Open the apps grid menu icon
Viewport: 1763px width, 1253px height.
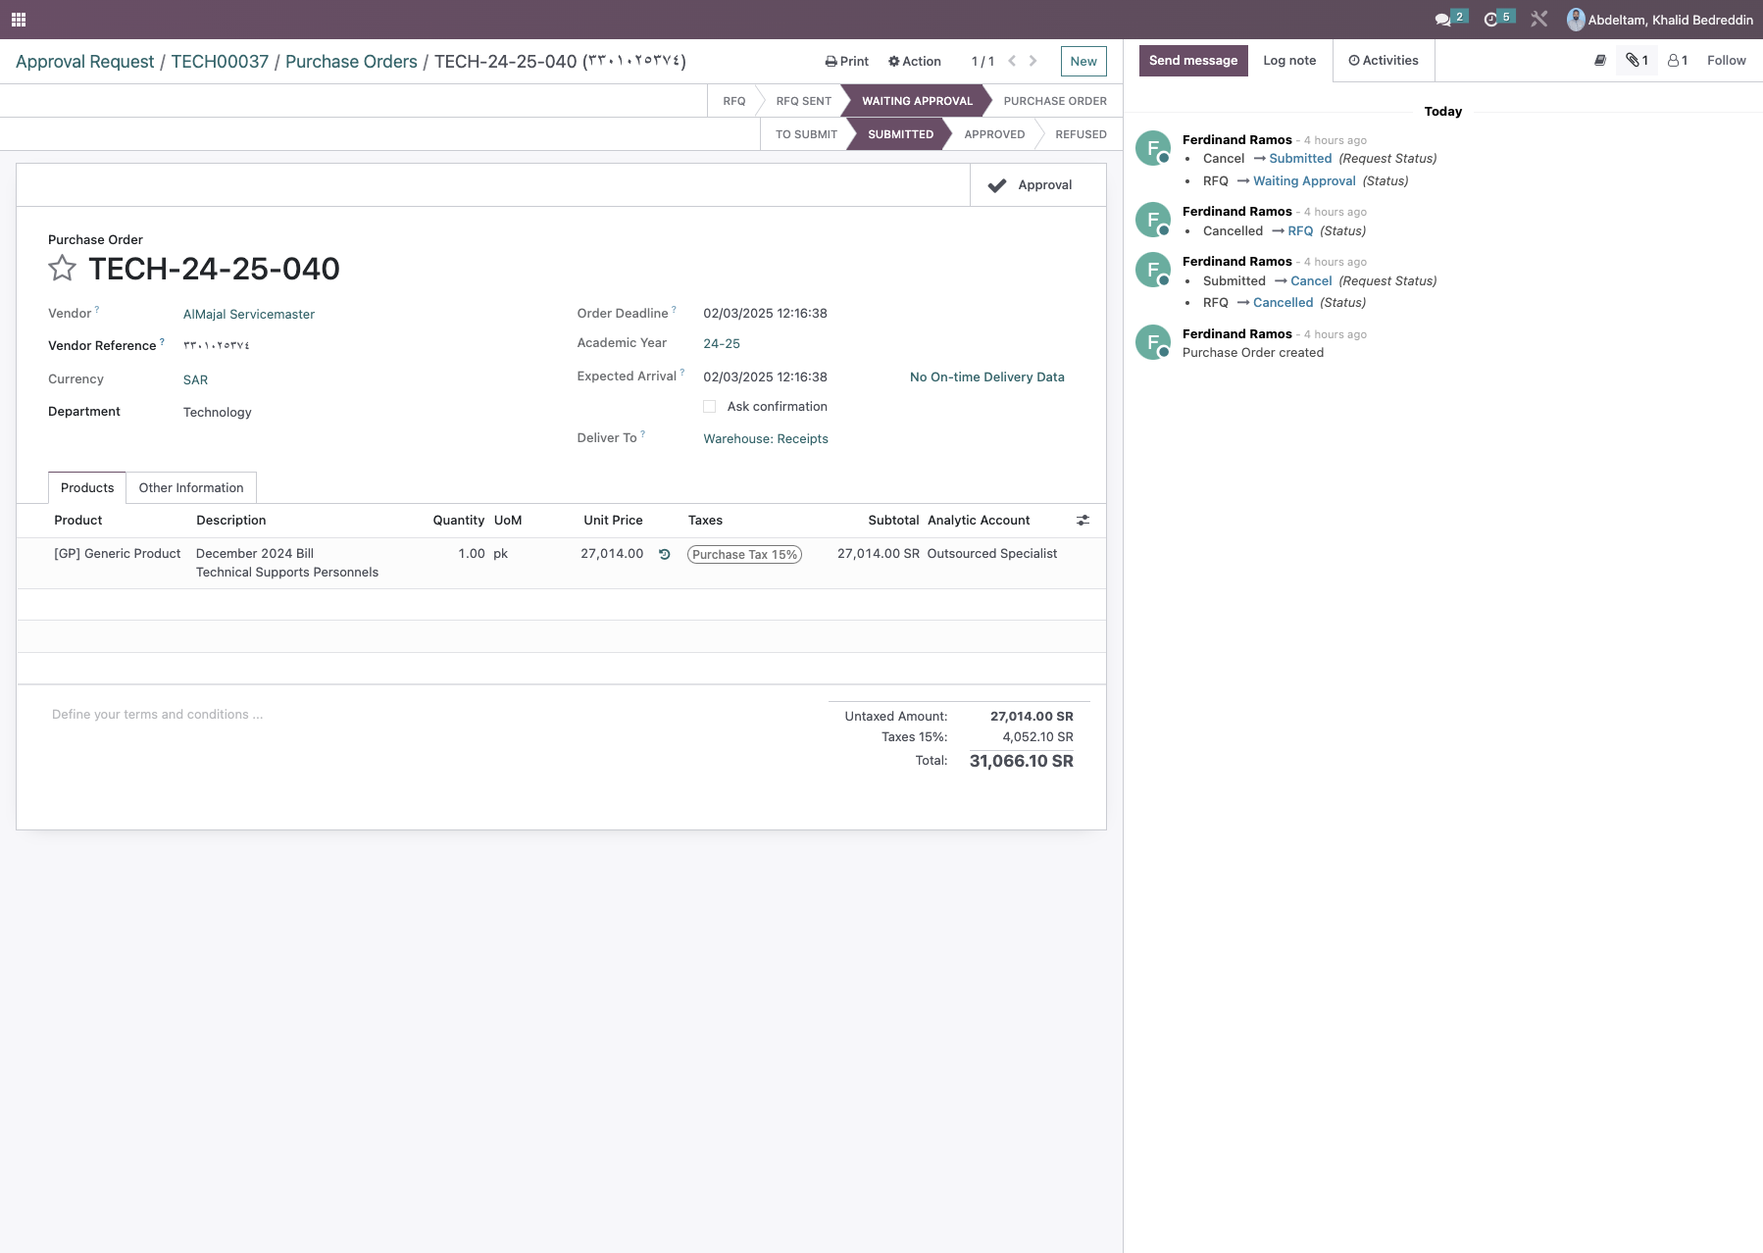19,20
